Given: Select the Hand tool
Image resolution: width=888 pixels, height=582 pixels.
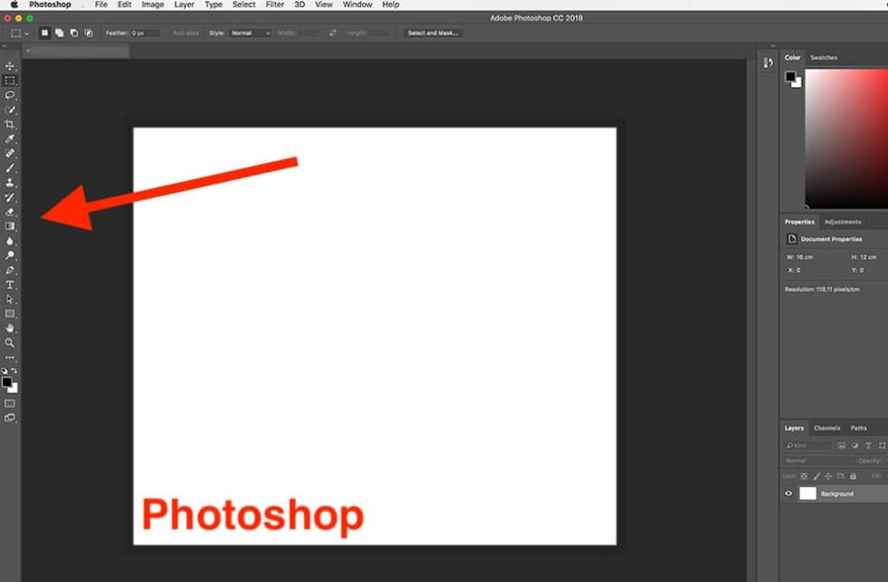Looking at the screenshot, I should coord(10,329).
